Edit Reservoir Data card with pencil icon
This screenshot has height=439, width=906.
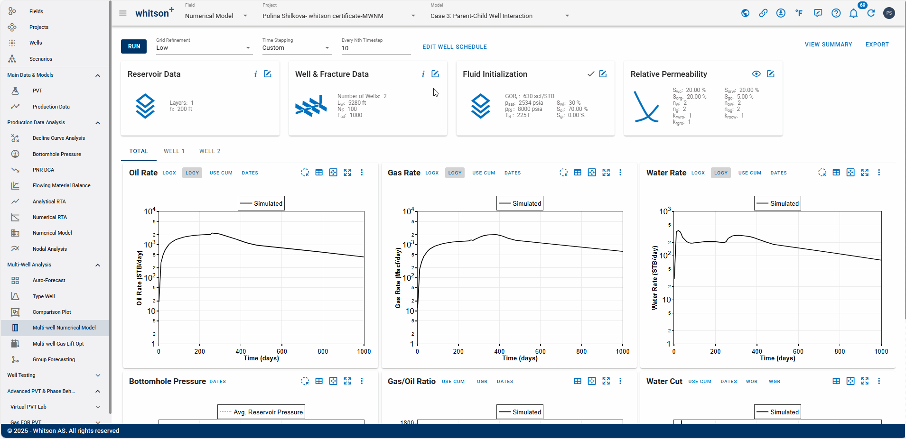[x=268, y=74]
